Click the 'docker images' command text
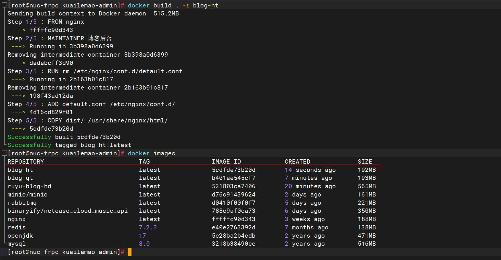Screen dimensions: 501x260 click(x=152, y=153)
